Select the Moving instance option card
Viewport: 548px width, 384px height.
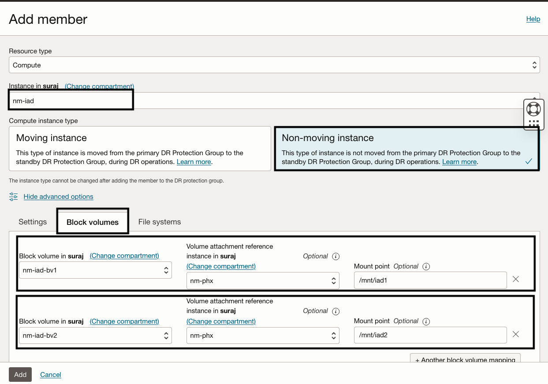pos(140,149)
